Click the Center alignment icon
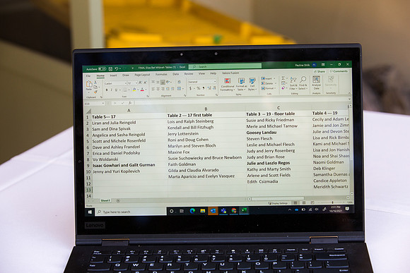The image size is (410, 273). tap(158, 89)
